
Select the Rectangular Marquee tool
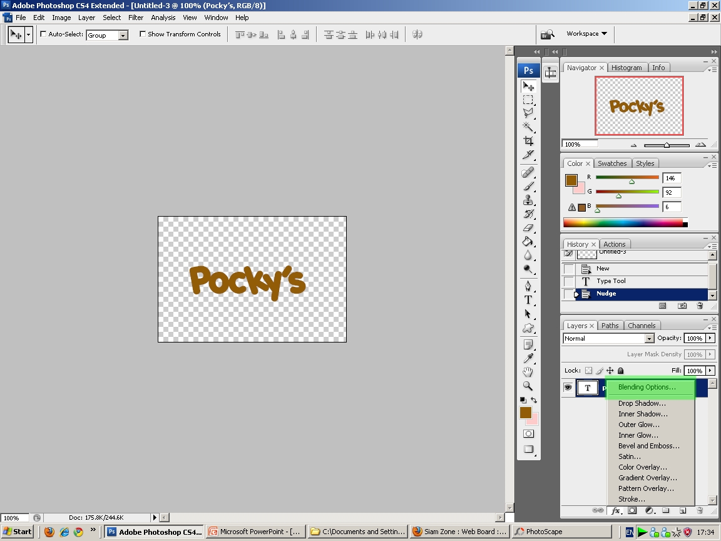pos(528,100)
